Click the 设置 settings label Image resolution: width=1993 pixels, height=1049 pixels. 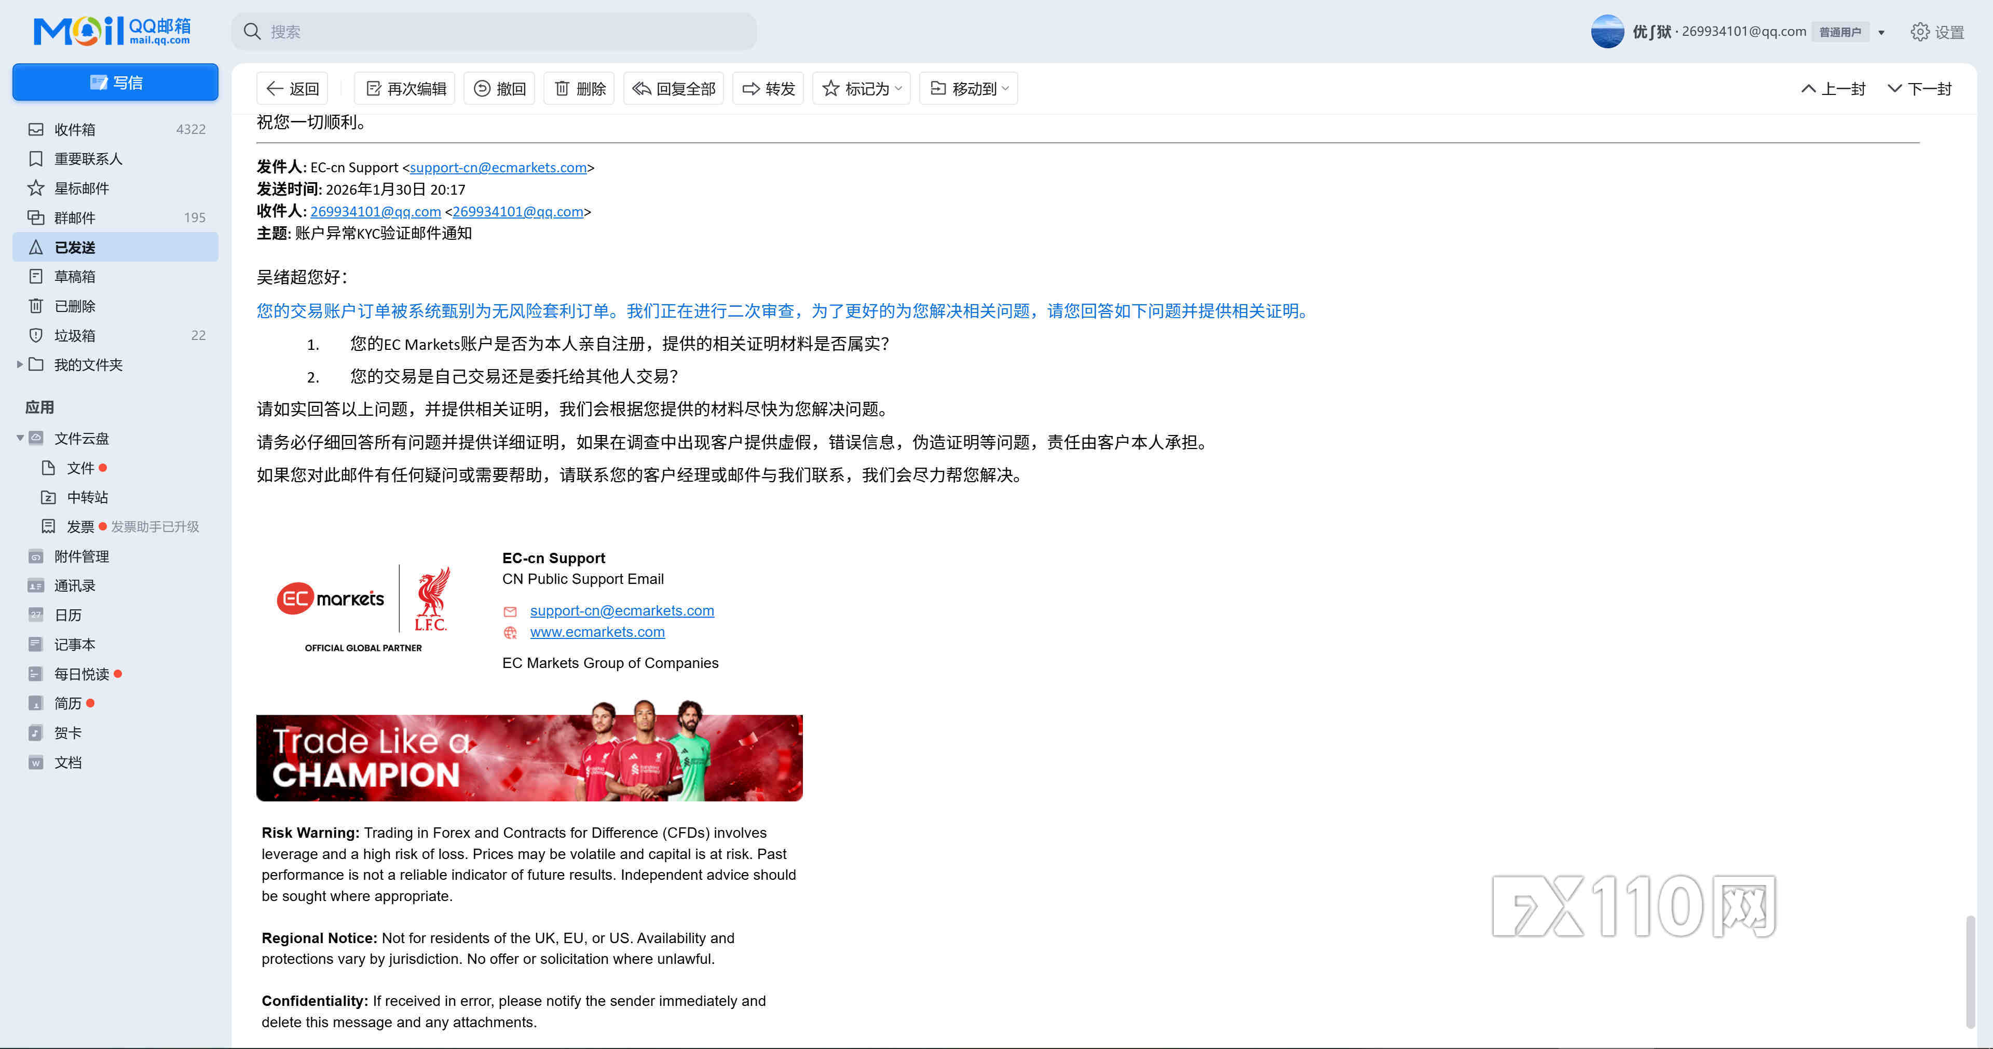pos(1950,33)
